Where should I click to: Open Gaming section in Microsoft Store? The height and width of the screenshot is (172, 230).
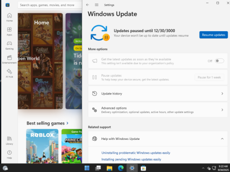point(9,45)
